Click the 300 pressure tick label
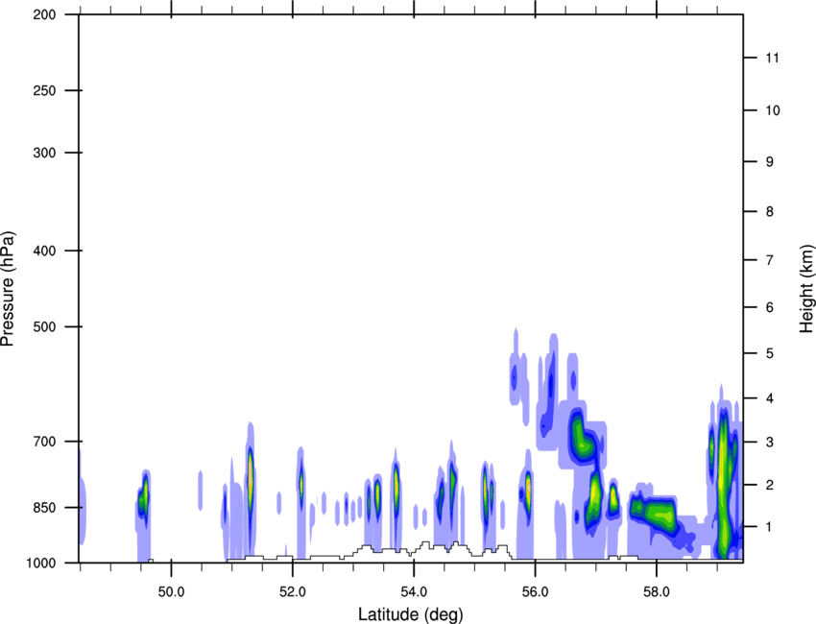This screenshot has width=816, height=624. click(44, 153)
